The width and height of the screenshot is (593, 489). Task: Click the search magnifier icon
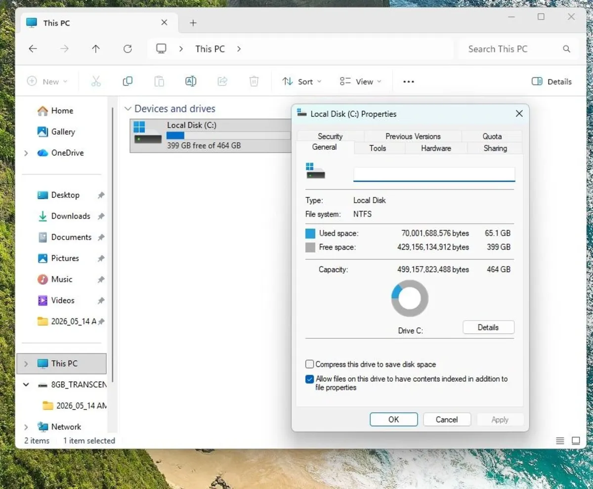pos(566,49)
